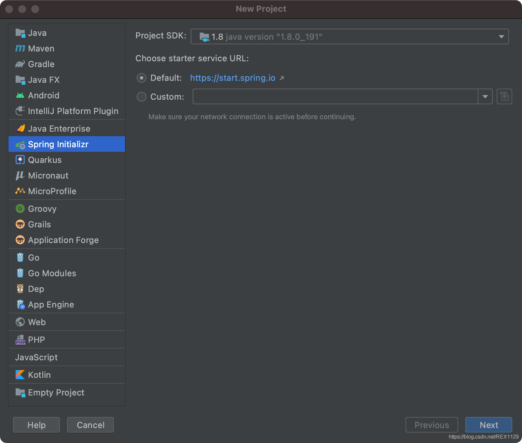Click the 'Application Forge' list label
522x443 pixels.
pyautogui.click(x=63, y=240)
